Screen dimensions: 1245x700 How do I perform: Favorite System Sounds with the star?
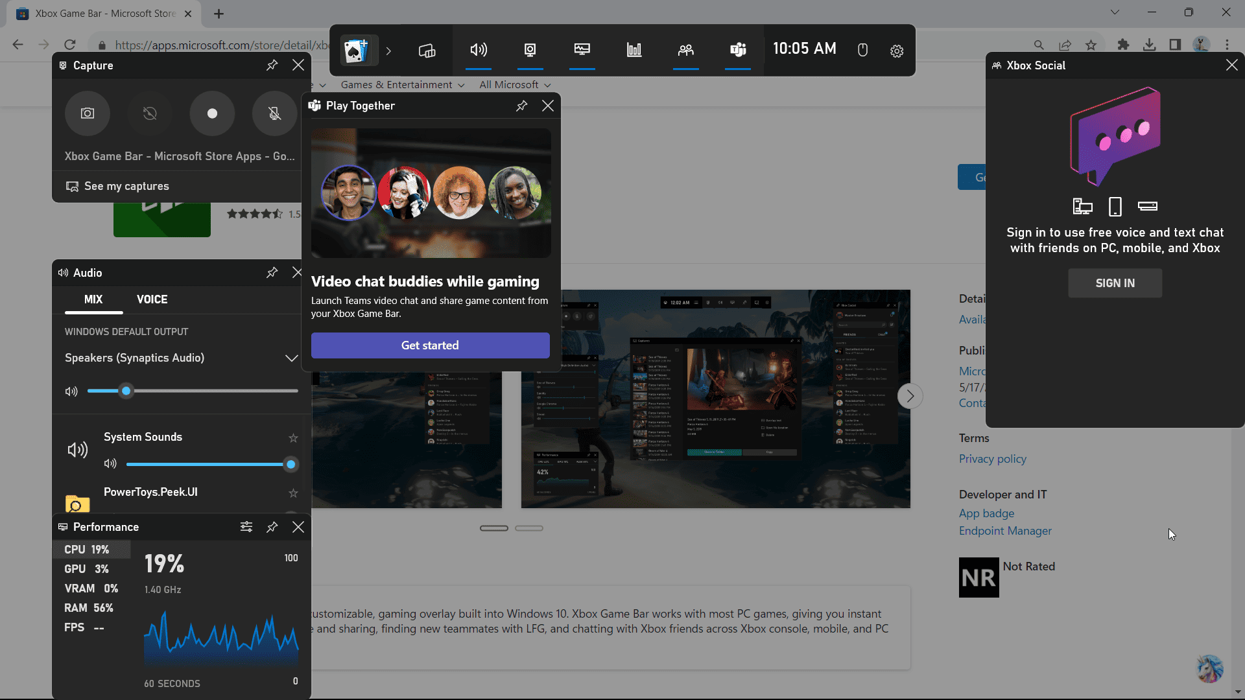point(293,438)
